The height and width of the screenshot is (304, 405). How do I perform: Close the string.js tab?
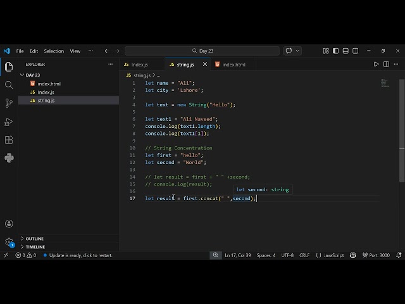pyautogui.click(x=205, y=64)
